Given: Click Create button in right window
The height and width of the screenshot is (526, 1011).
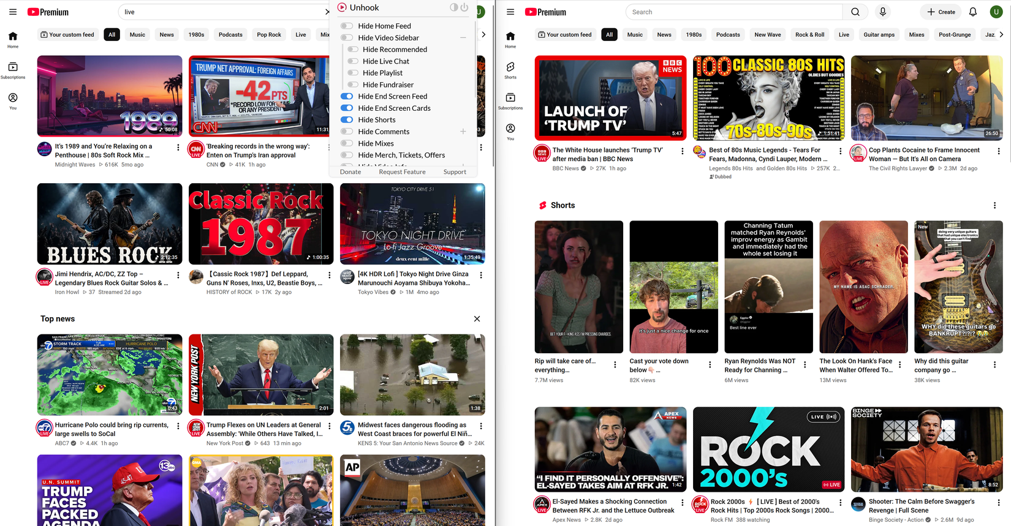Looking at the screenshot, I should (x=941, y=12).
